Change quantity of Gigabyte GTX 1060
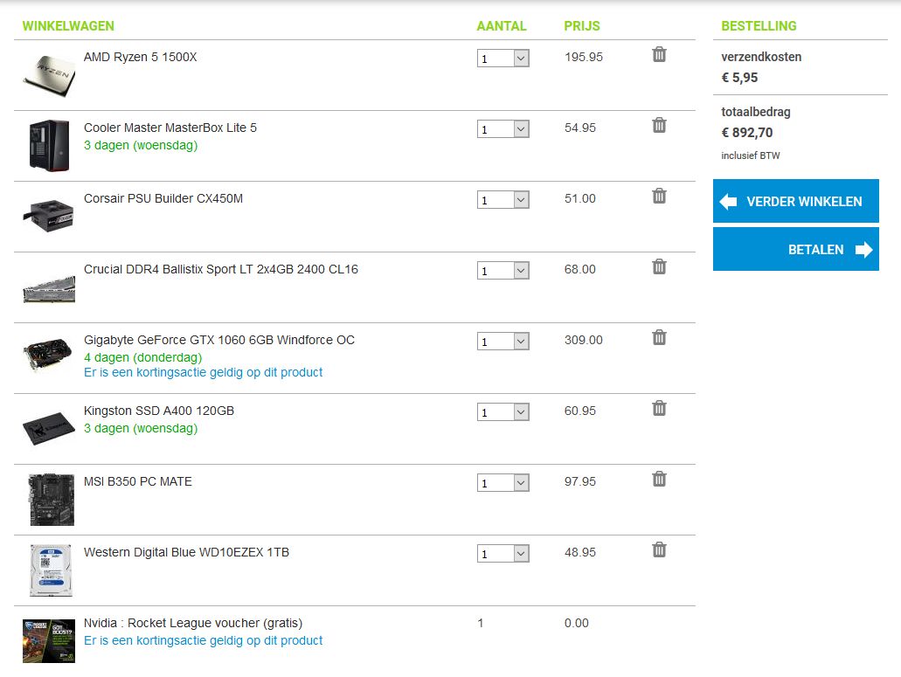Screen dimensions: 901x677 click(x=503, y=342)
